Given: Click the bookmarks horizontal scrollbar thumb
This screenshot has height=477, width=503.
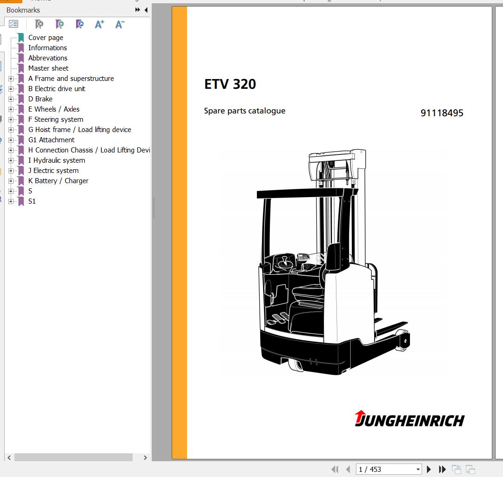Looking at the screenshot, I should [x=74, y=457].
